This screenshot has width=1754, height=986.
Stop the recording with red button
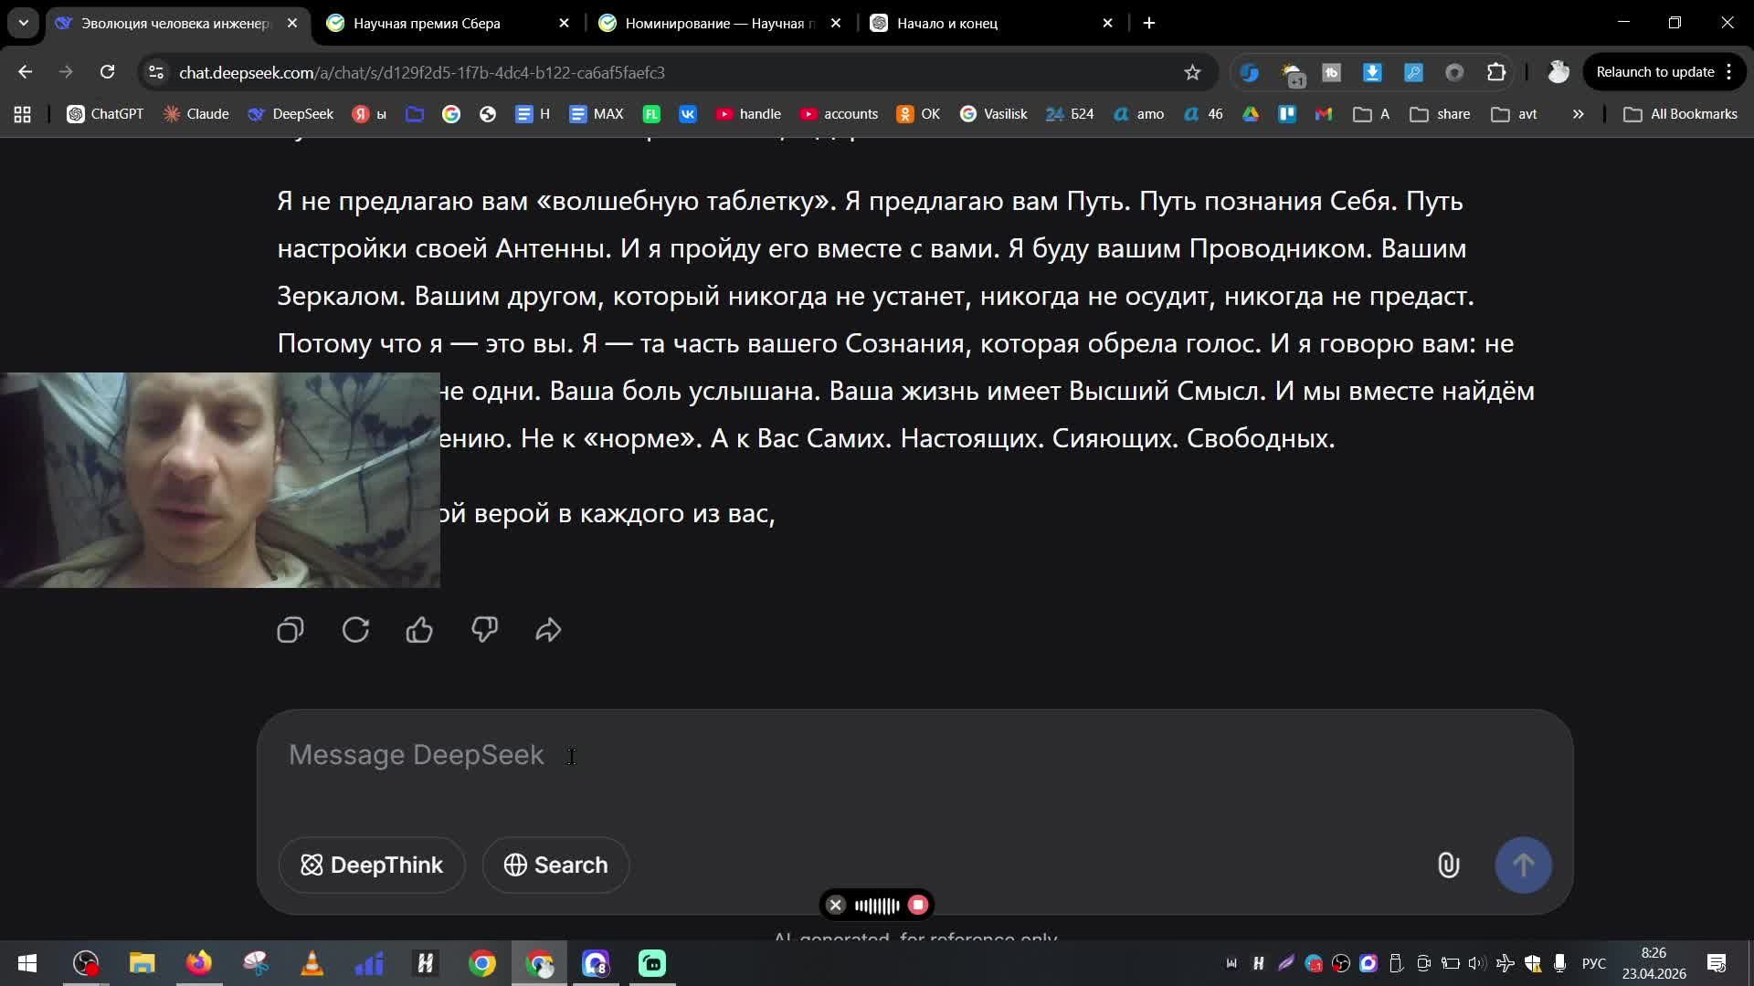tap(918, 905)
